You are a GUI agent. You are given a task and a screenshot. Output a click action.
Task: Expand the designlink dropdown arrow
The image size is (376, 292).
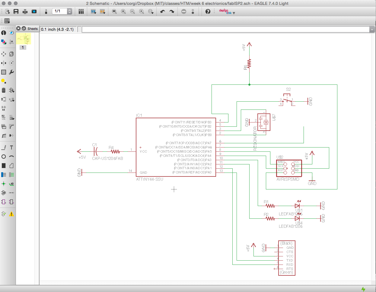pos(234,13)
